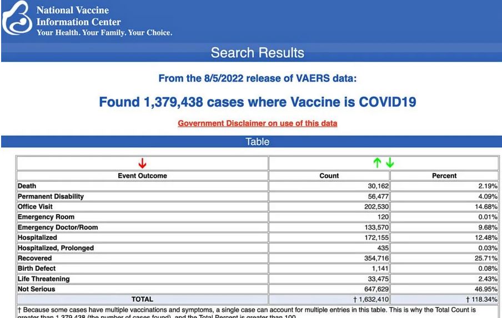Open the Government Disclaimer link

pos(257,123)
